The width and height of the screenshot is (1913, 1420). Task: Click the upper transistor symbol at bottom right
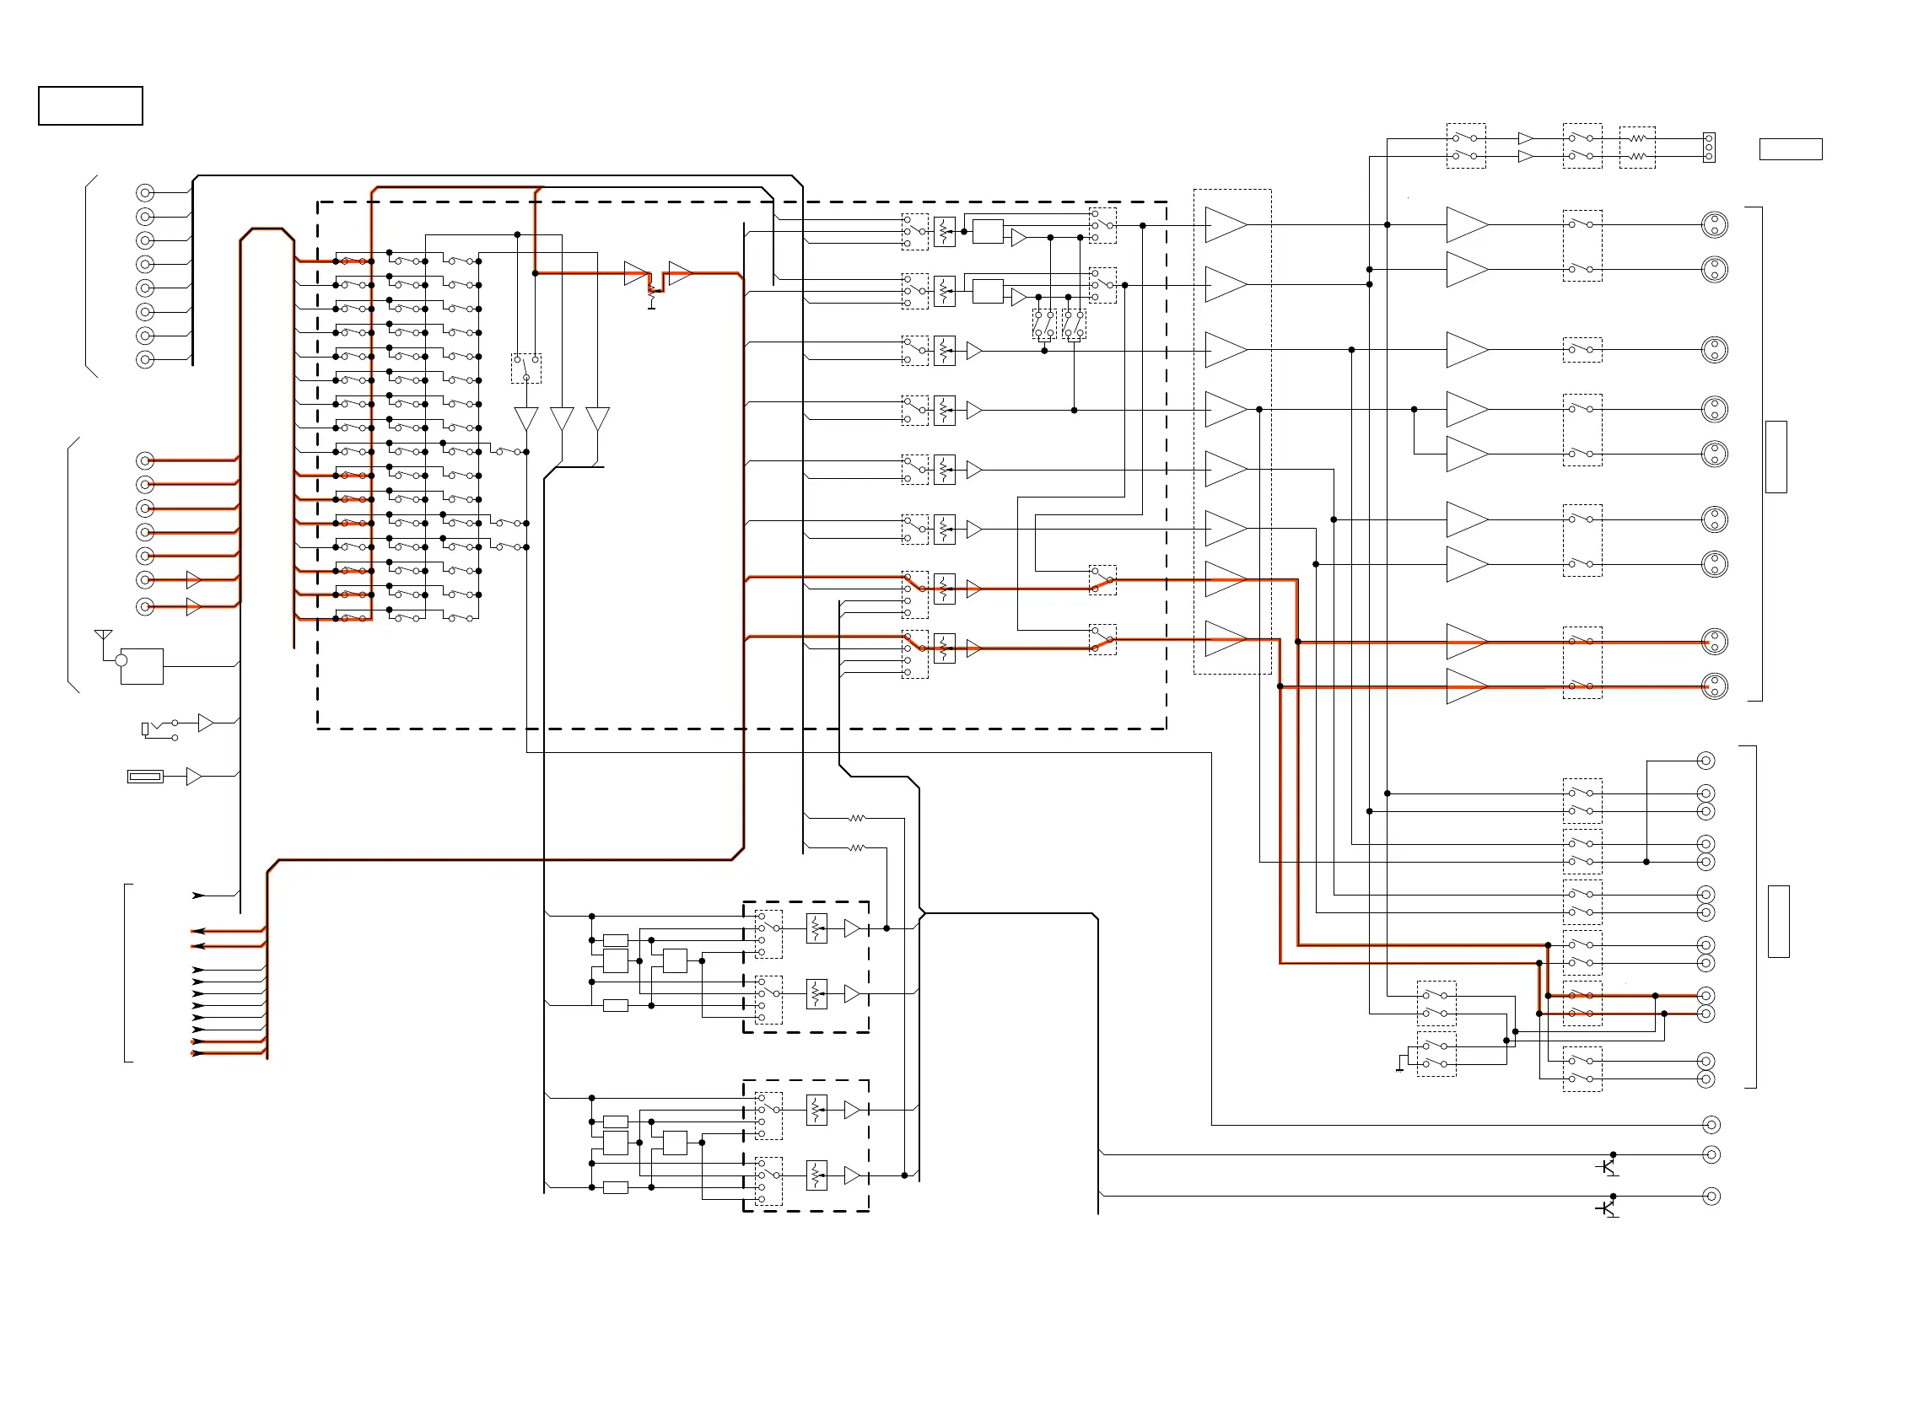coord(1607,1166)
